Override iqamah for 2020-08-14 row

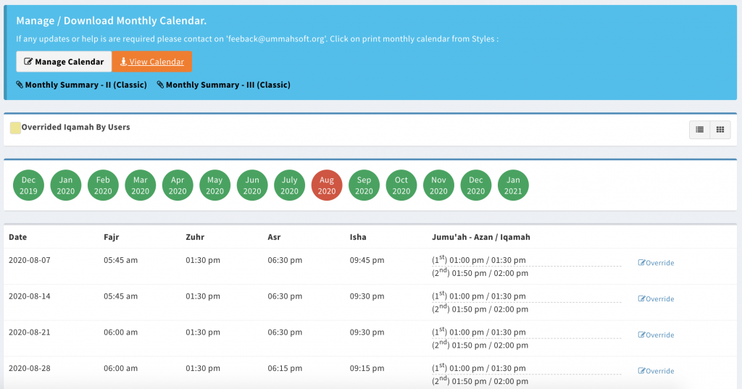(x=656, y=299)
